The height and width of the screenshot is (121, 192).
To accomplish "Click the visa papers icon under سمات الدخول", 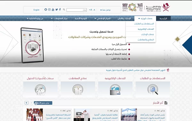I will tap(40, 89).
